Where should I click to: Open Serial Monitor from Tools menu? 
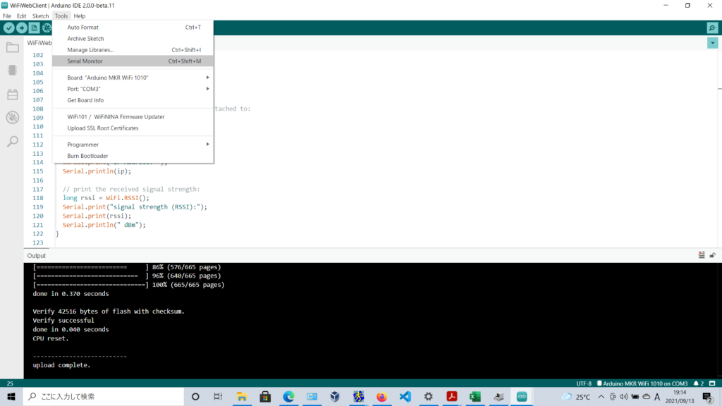tap(133, 61)
